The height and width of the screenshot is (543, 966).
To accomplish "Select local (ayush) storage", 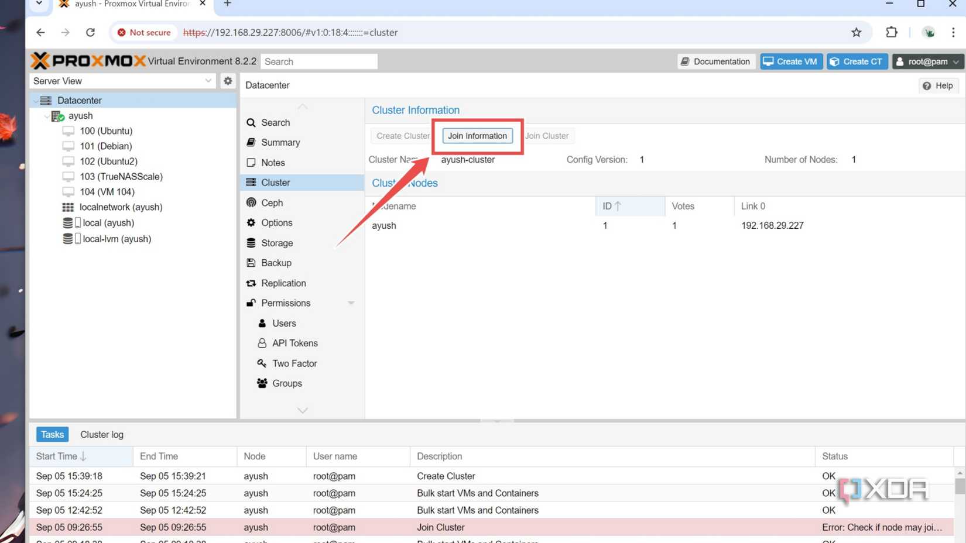I will [108, 223].
